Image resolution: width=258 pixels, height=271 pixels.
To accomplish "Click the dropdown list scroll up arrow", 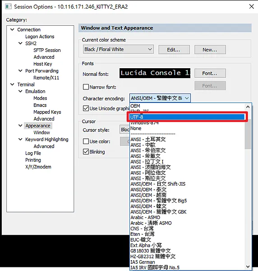I will pyautogui.click(x=248, y=107).
